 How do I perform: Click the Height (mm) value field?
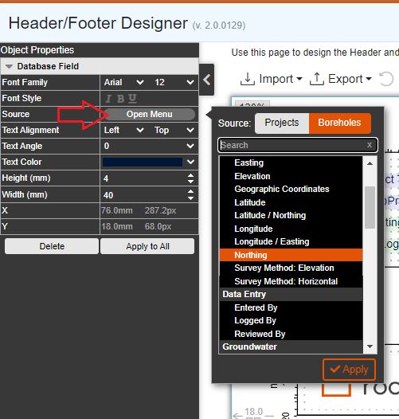(x=144, y=178)
